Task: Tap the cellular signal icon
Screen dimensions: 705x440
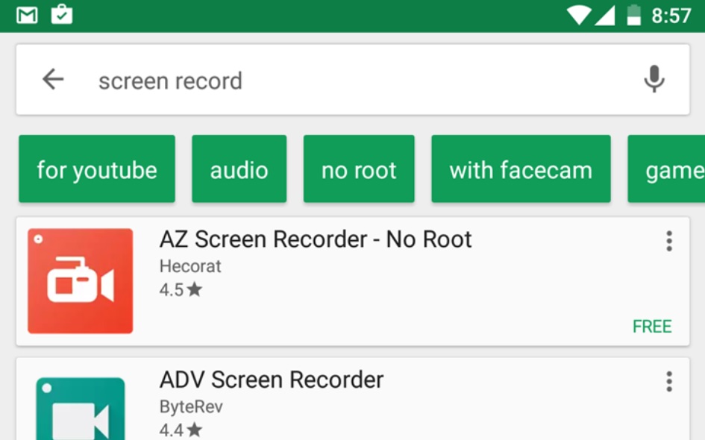Action: coord(605,16)
